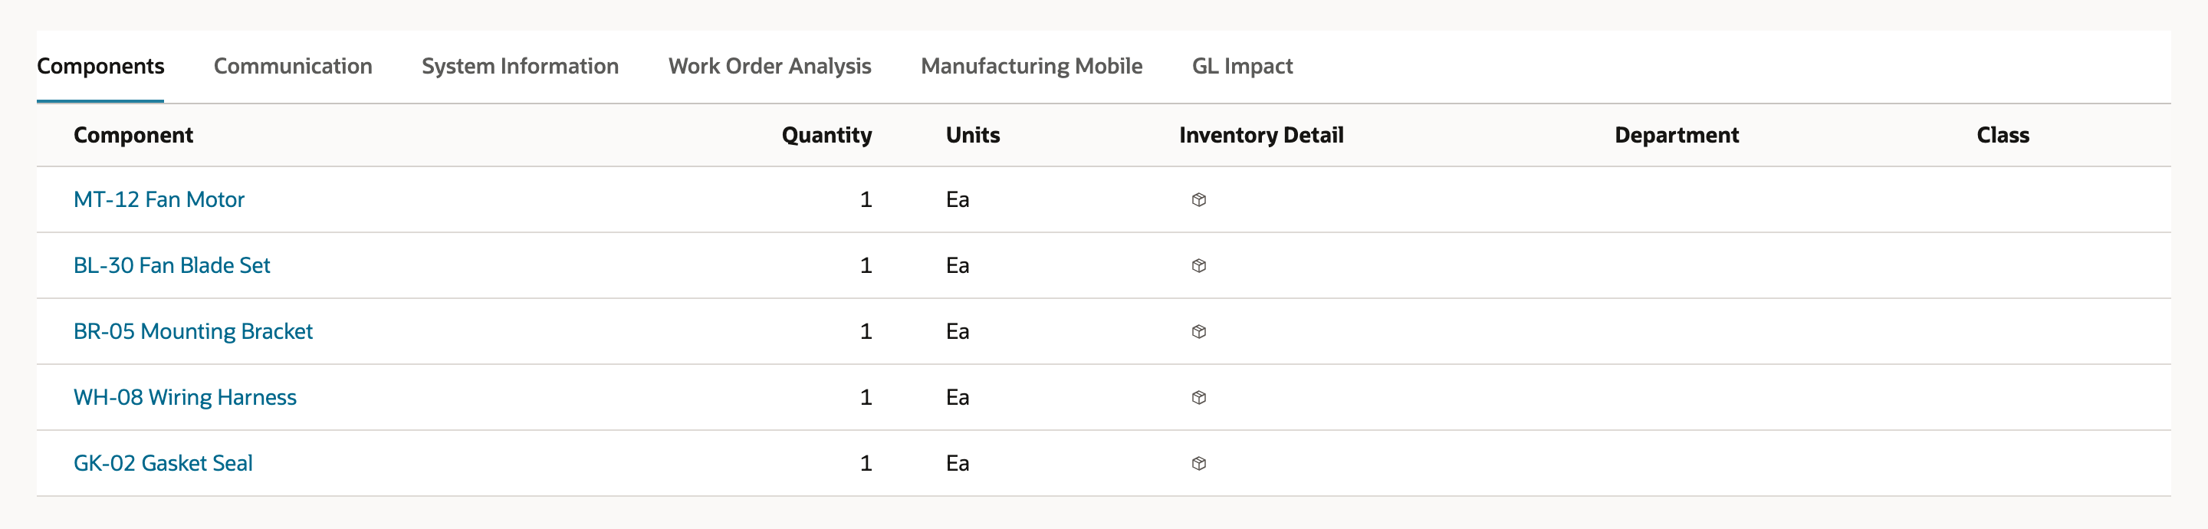Open the Work Order Analysis tab

769,66
